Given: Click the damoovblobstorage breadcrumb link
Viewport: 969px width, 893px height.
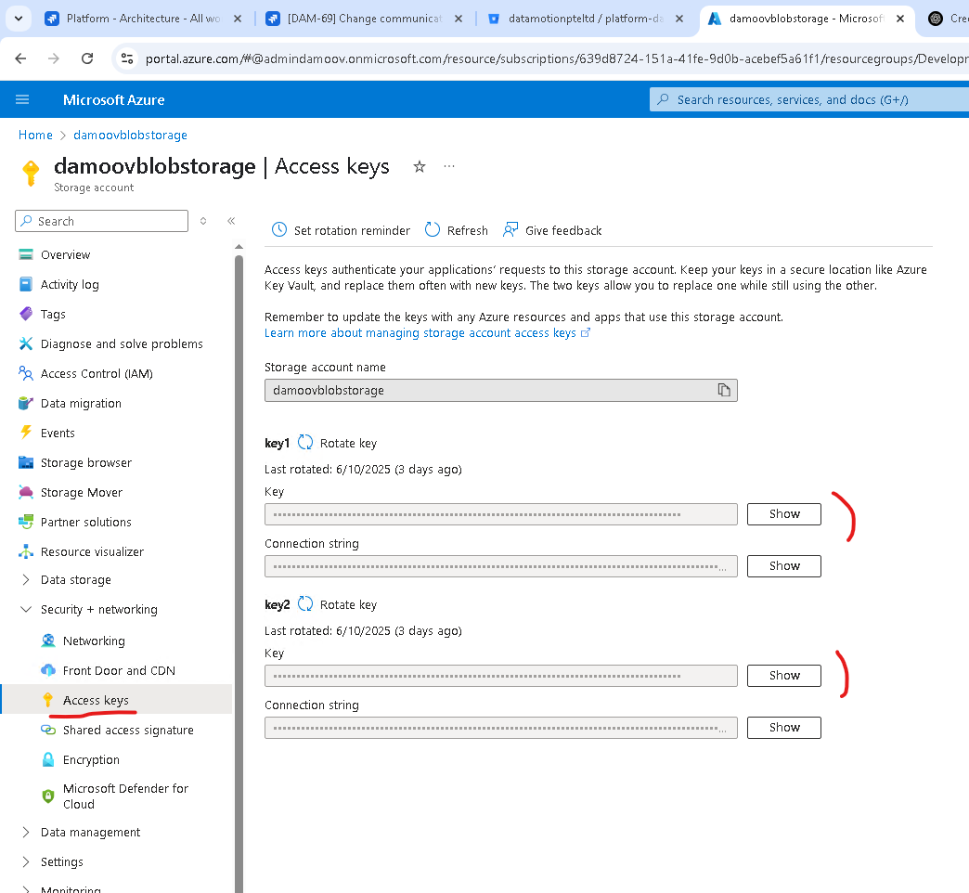Looking at the screenshot, I should [130, 135].
